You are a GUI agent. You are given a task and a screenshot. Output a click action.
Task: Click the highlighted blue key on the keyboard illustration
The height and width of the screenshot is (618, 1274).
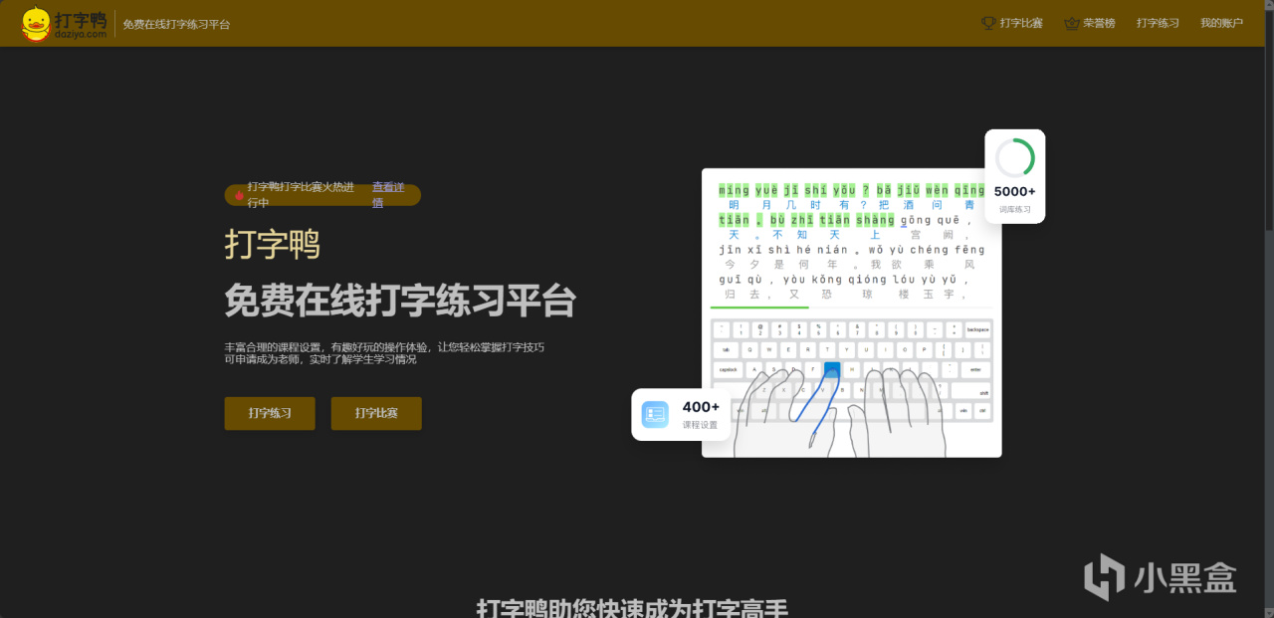(832, 369)
